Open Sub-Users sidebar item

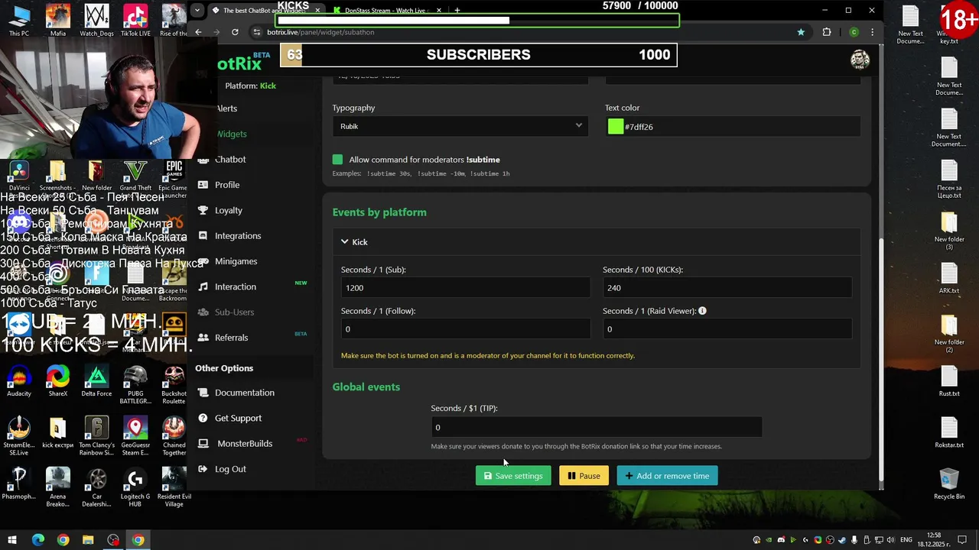pyautogui.click(x=234, y=312)
